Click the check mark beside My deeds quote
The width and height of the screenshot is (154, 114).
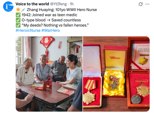(x=18, y=25)
